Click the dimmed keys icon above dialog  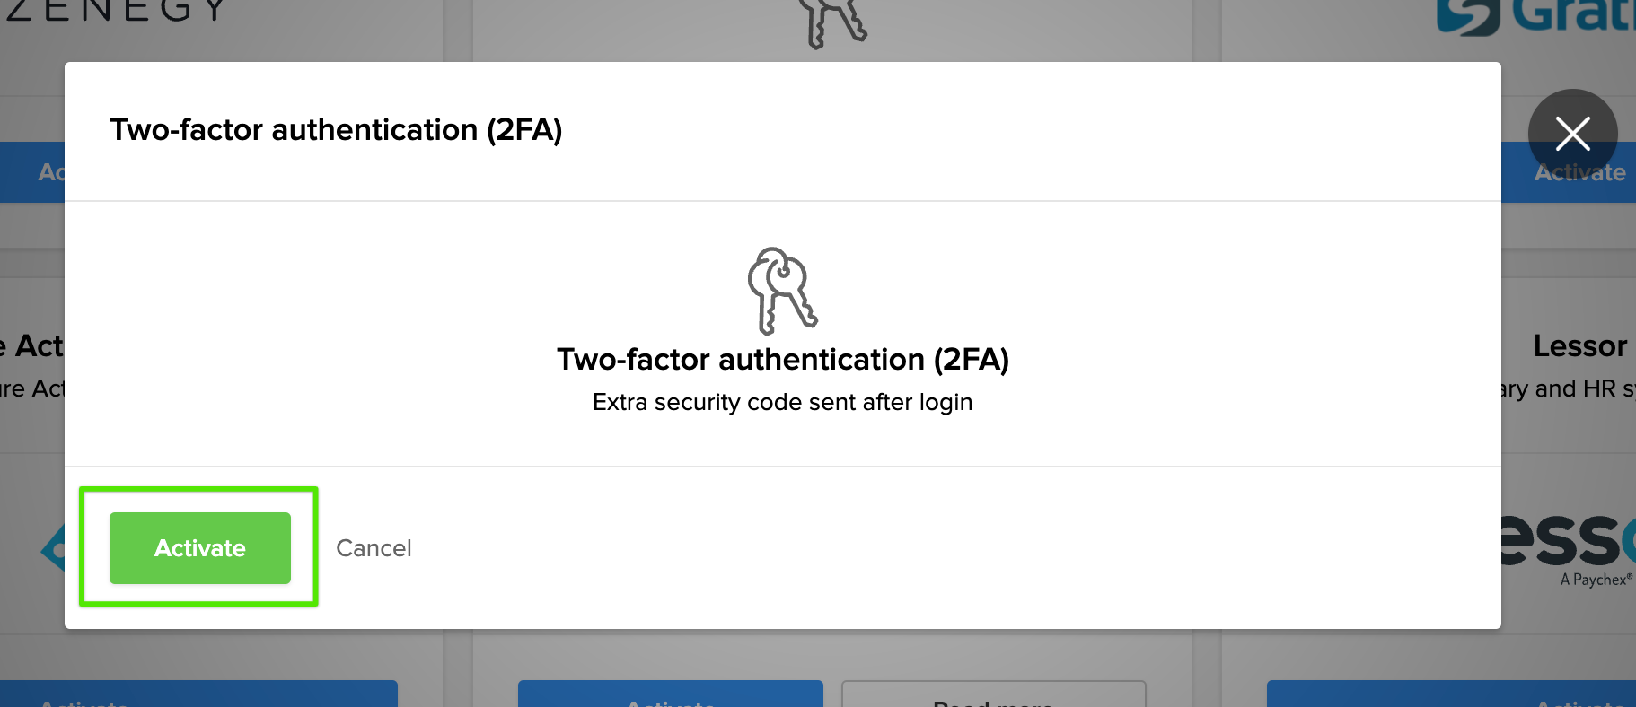833,23
